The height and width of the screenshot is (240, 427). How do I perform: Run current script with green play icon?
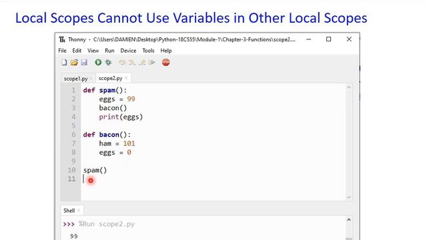tap(98, 62)
